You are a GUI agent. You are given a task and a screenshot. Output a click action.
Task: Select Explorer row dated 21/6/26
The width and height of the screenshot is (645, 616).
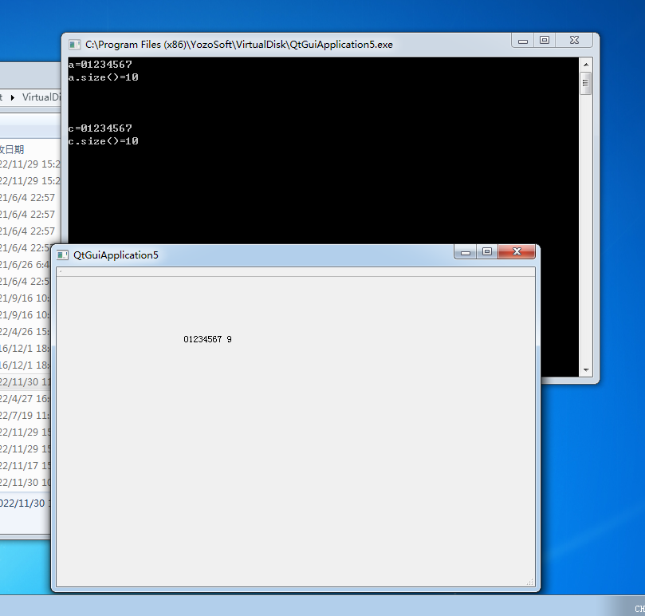26,265
